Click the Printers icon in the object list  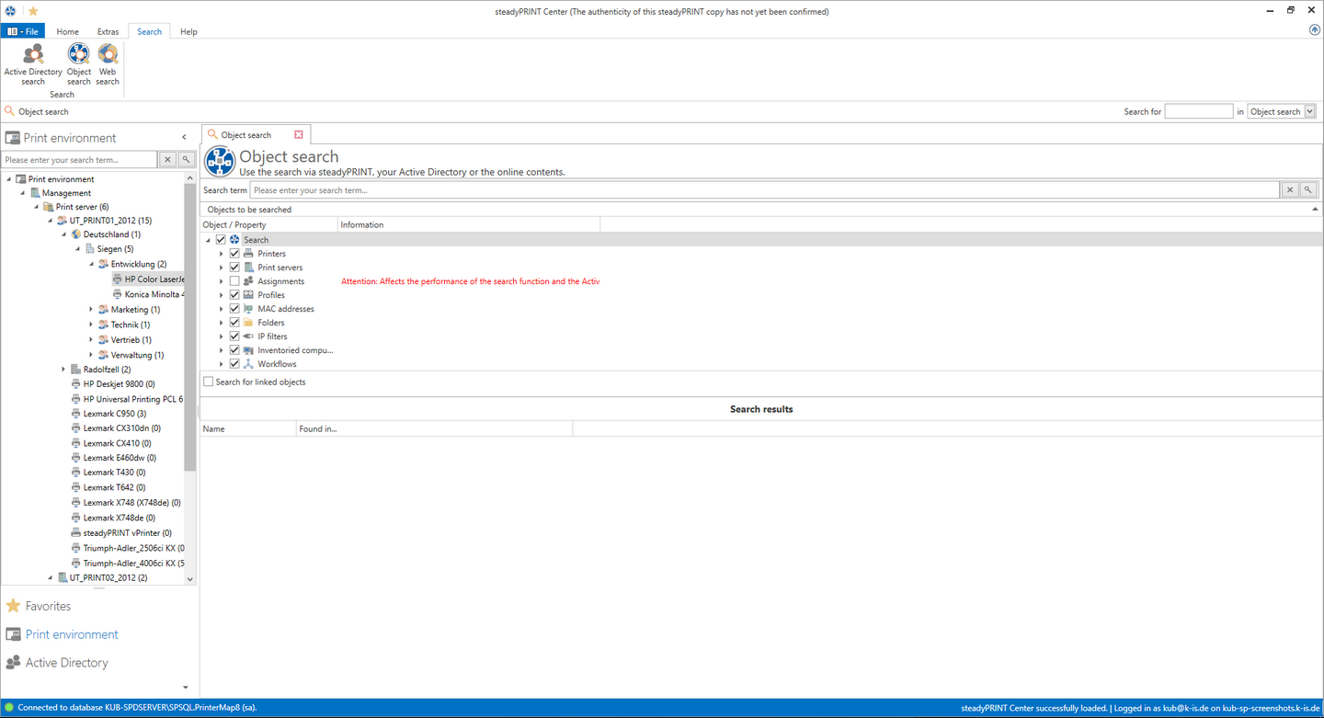coord(249,254)
